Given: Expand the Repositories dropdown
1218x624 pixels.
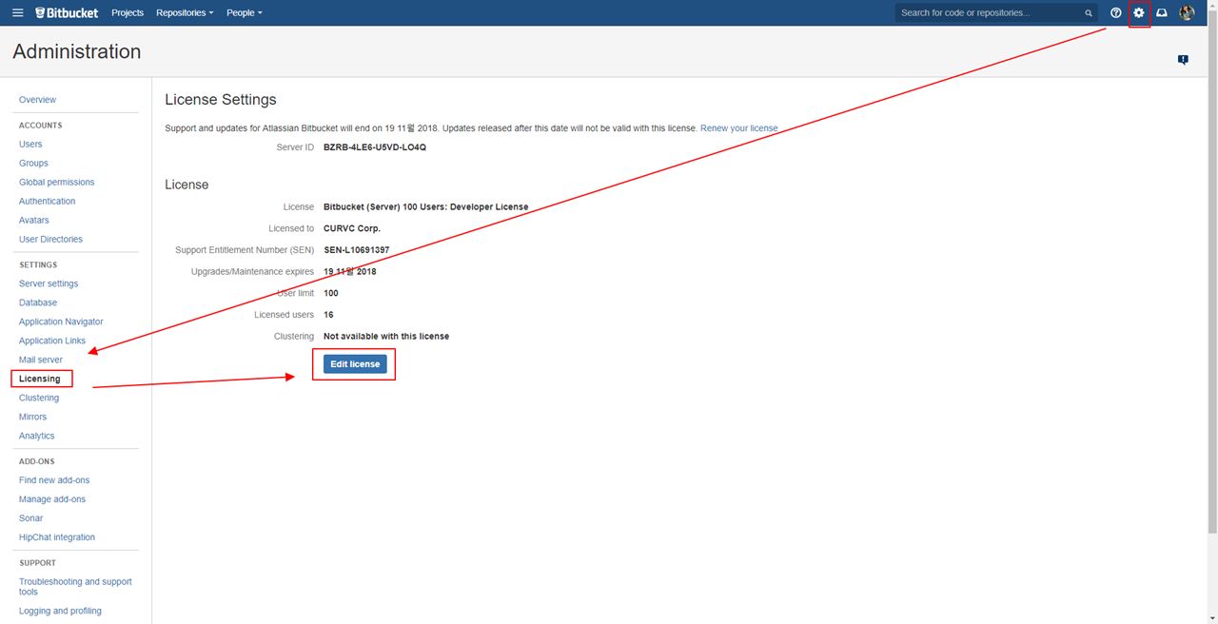Looking at the screenshot, I should click(185, 13).
